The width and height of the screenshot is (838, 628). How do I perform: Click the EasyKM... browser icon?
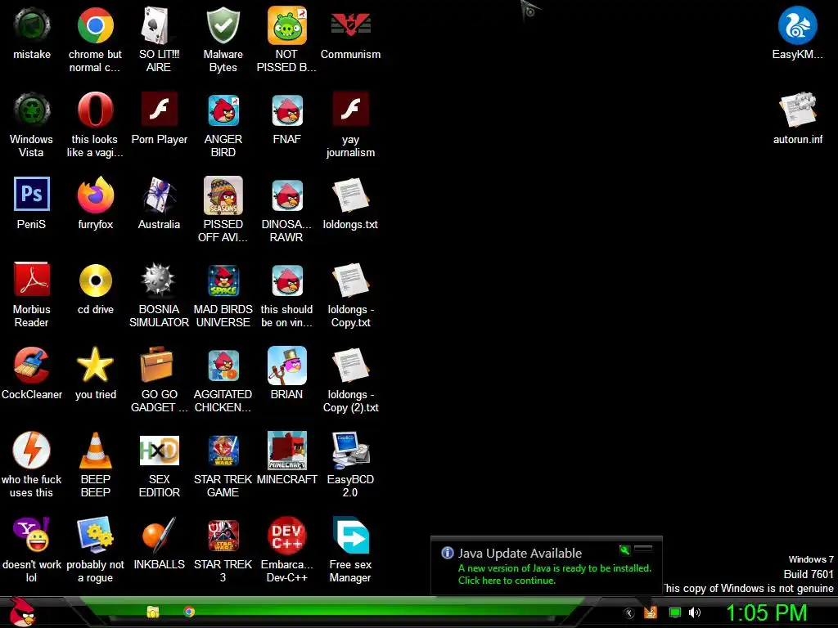[797, 25]
